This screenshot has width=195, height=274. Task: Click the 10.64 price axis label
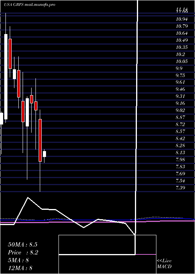182,33
